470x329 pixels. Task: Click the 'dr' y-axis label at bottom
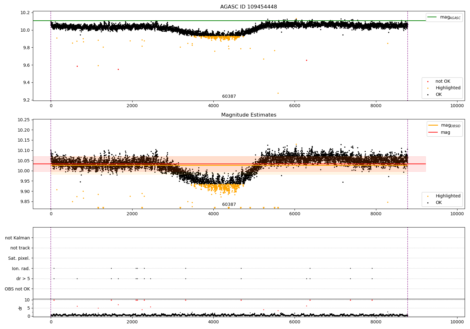click(20, 308)
